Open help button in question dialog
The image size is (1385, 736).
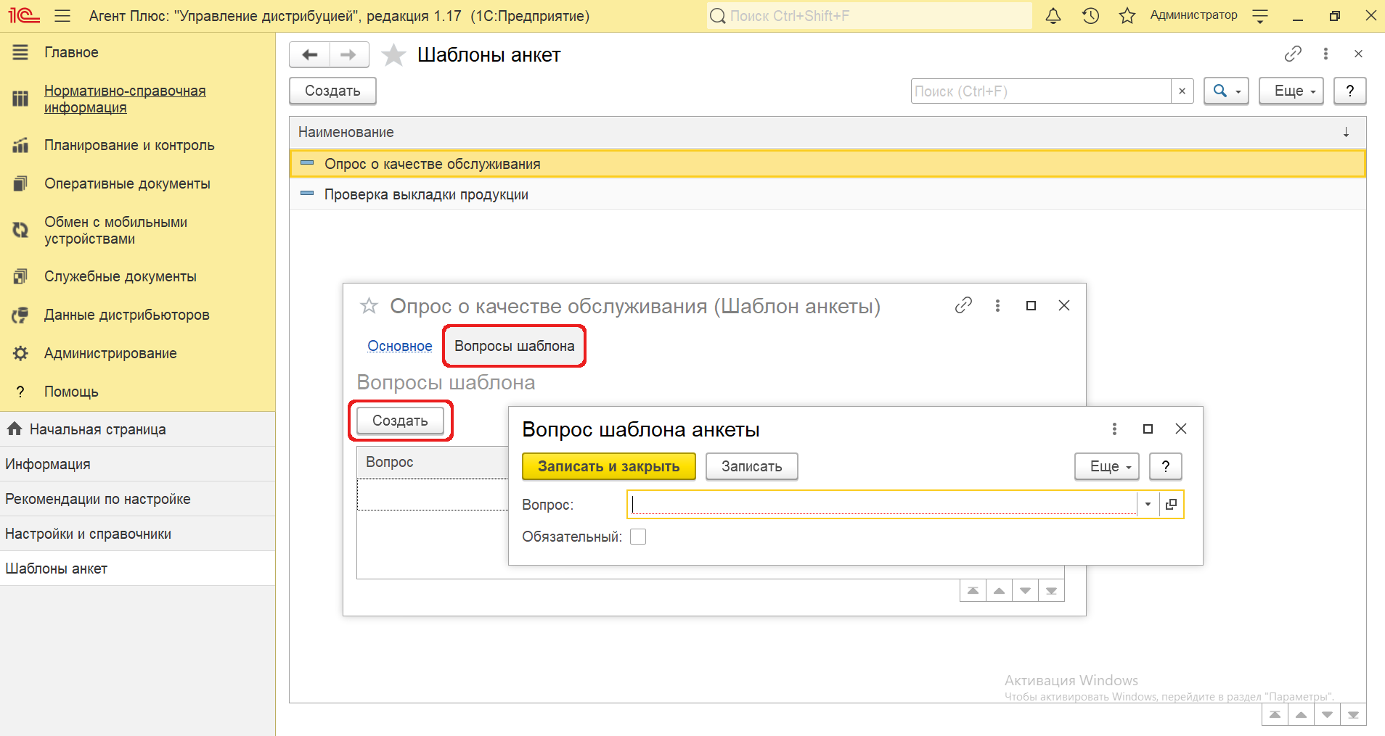[x=1166, y=466]
